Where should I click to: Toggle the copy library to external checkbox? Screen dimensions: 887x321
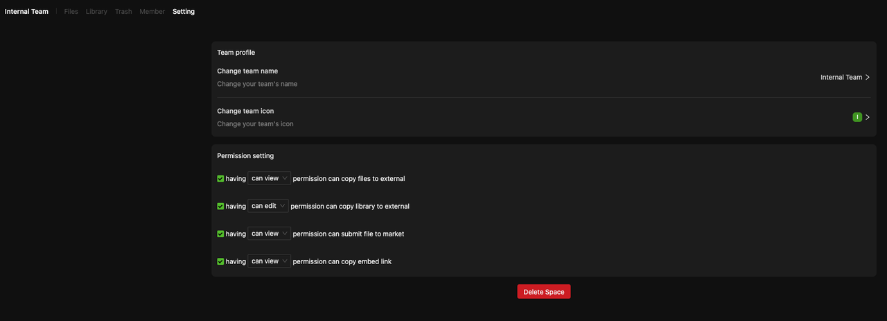tap(220, 206)
